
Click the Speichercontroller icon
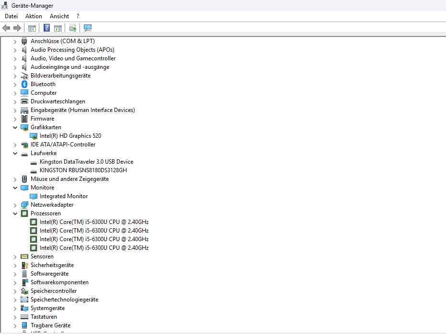(24, 291)
